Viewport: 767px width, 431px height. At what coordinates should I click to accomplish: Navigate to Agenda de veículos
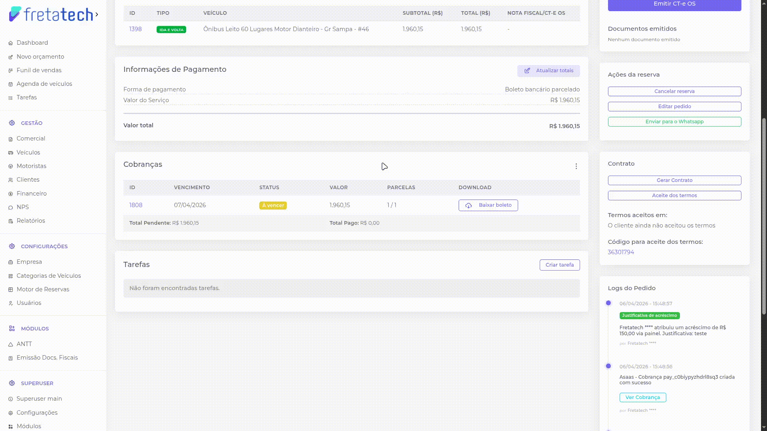44,84
